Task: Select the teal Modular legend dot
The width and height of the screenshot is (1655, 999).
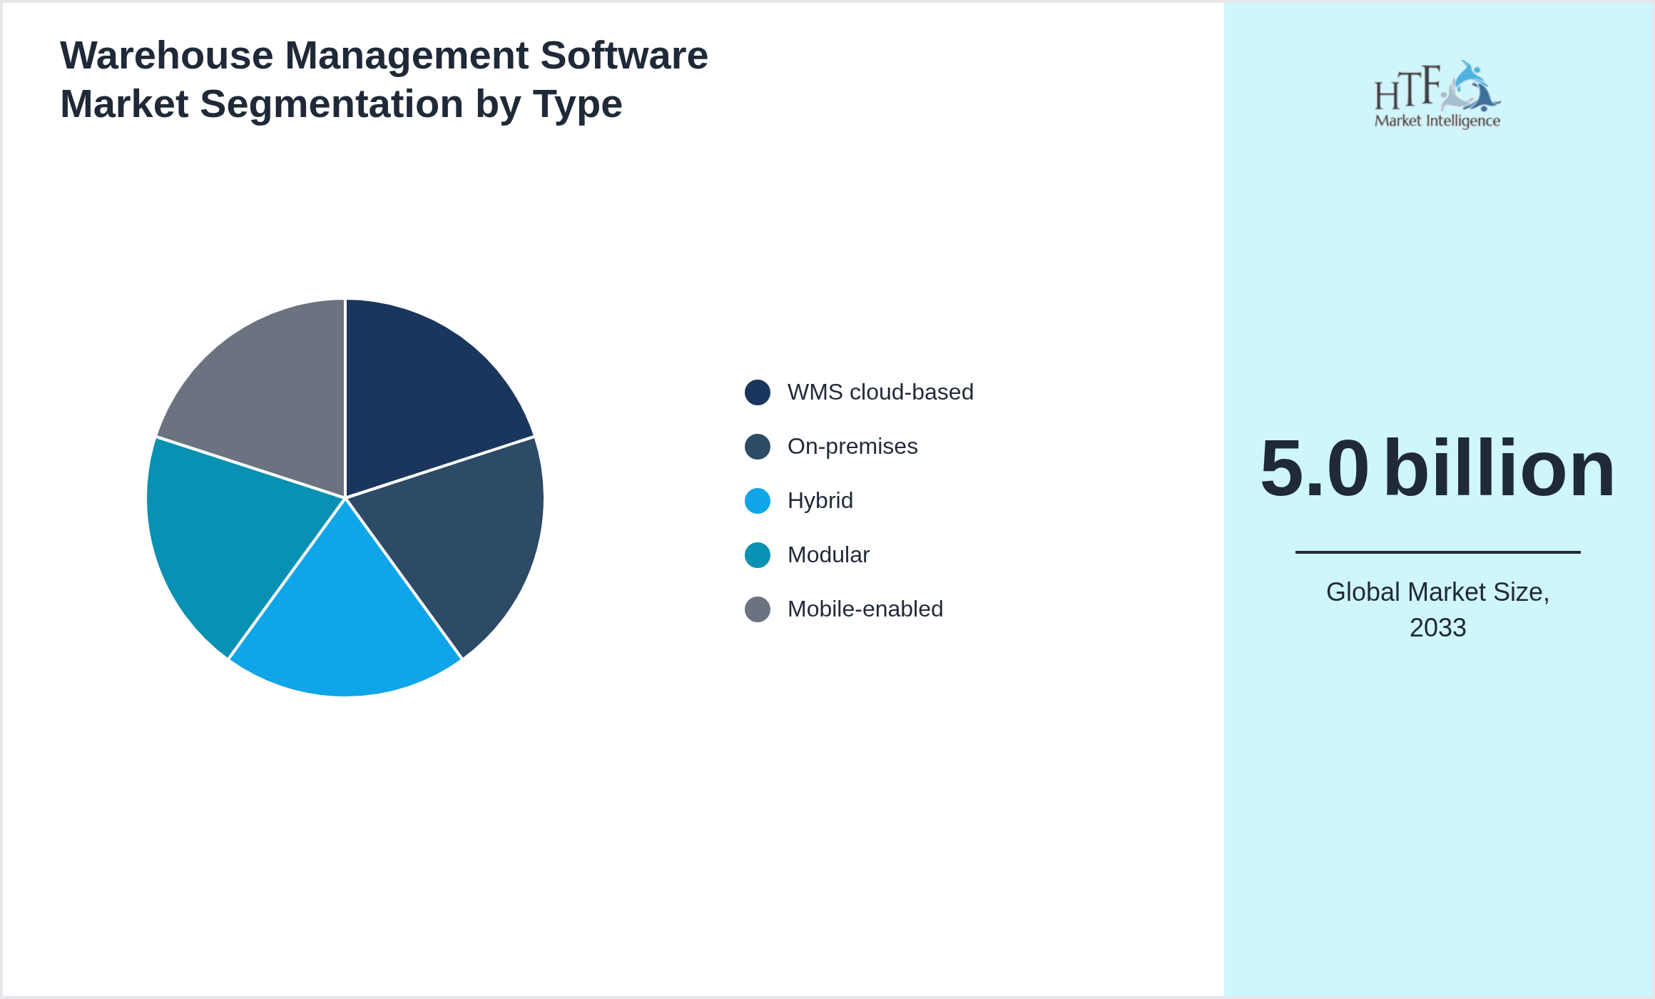Action: coord(758,555)
